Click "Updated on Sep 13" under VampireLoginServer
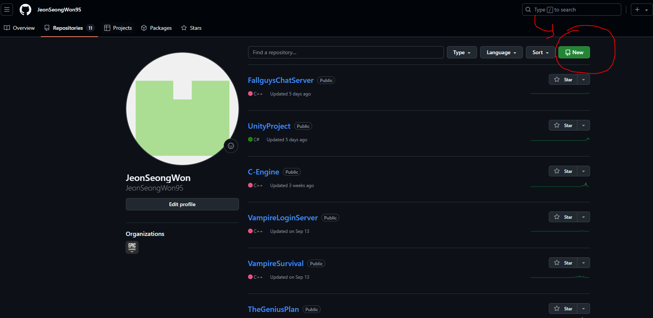653x318 pixels. 290,231
